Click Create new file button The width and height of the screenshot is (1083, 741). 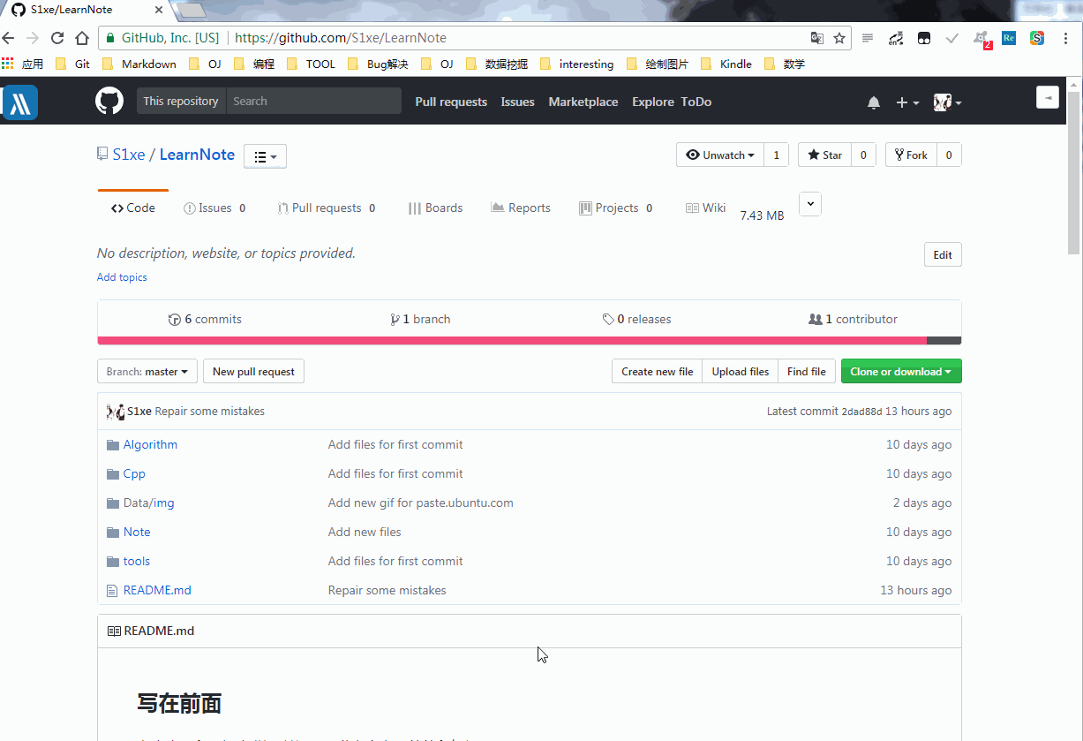pos(658,372)
